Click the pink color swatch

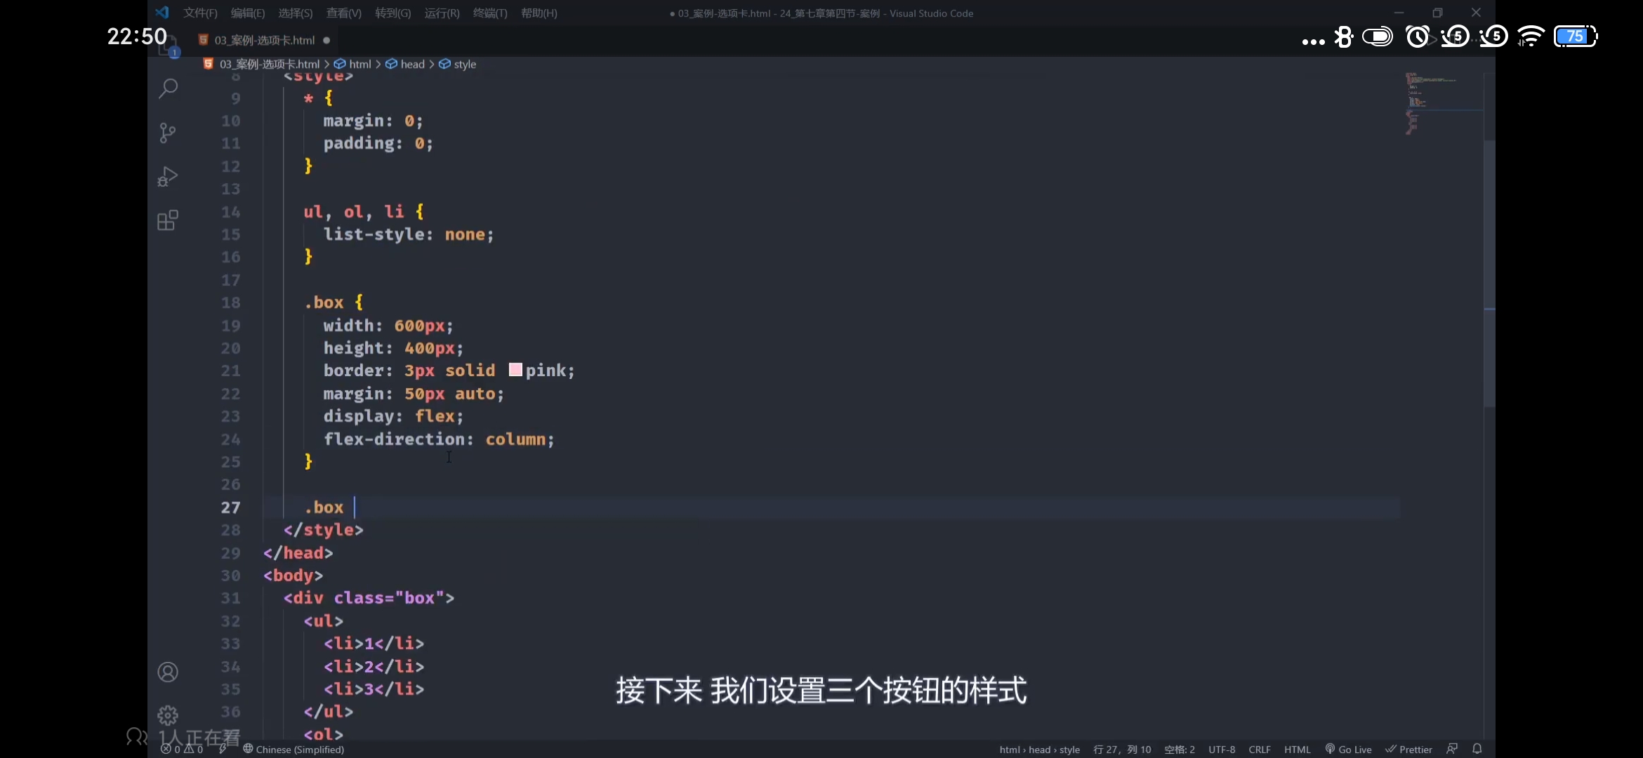pyautogui.click(x=515, y=370)
